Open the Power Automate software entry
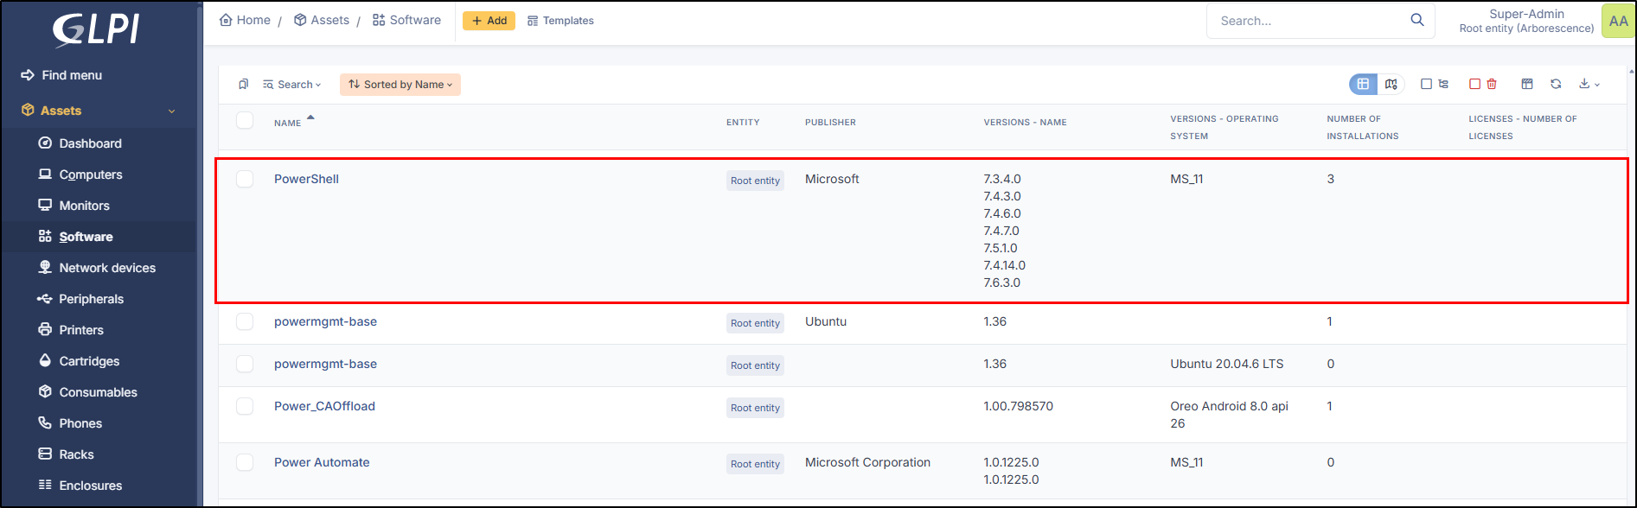 click(322, 462)
